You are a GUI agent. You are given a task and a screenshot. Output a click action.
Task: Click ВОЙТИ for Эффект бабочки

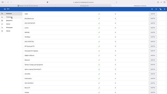(153, 55)
